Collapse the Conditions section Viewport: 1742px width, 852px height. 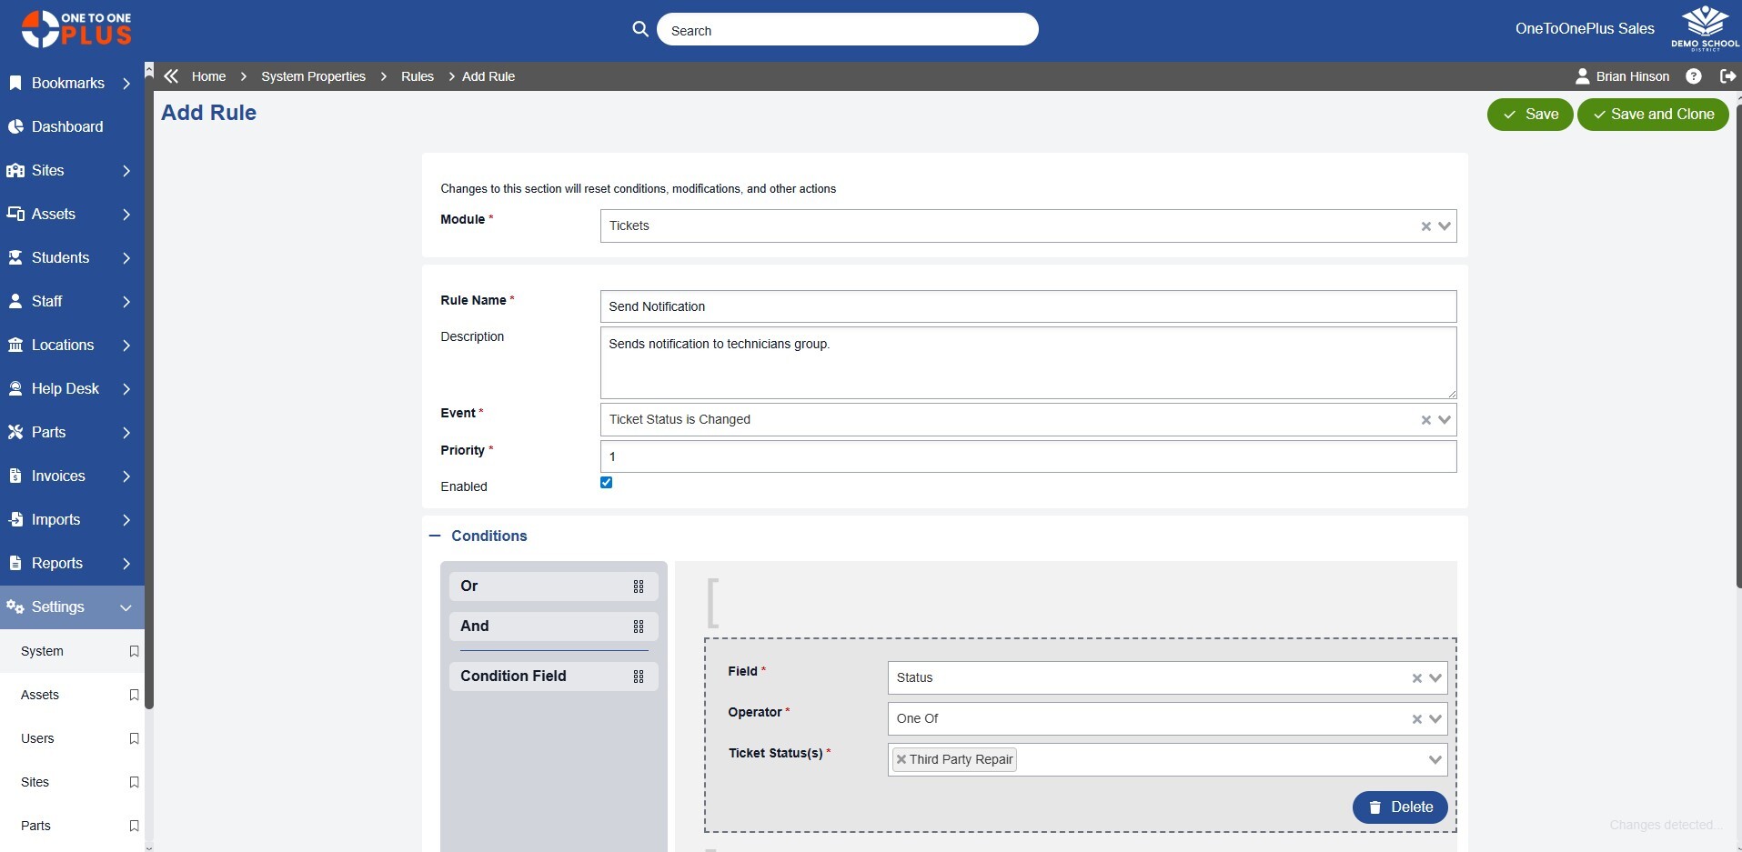(435, 536)
